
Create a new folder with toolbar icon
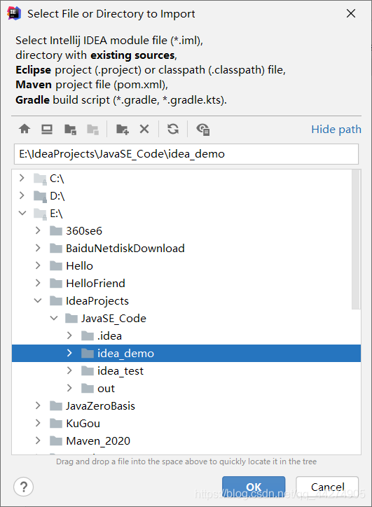tap(123, 130)
